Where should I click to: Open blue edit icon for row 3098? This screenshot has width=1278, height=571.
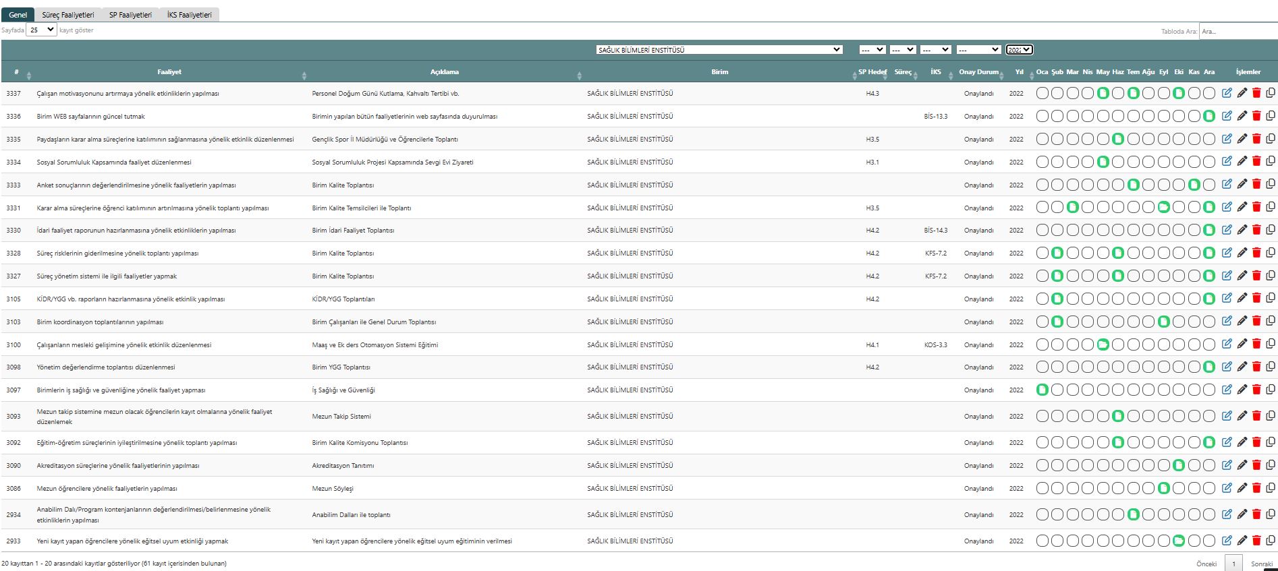click(1227, 367)
